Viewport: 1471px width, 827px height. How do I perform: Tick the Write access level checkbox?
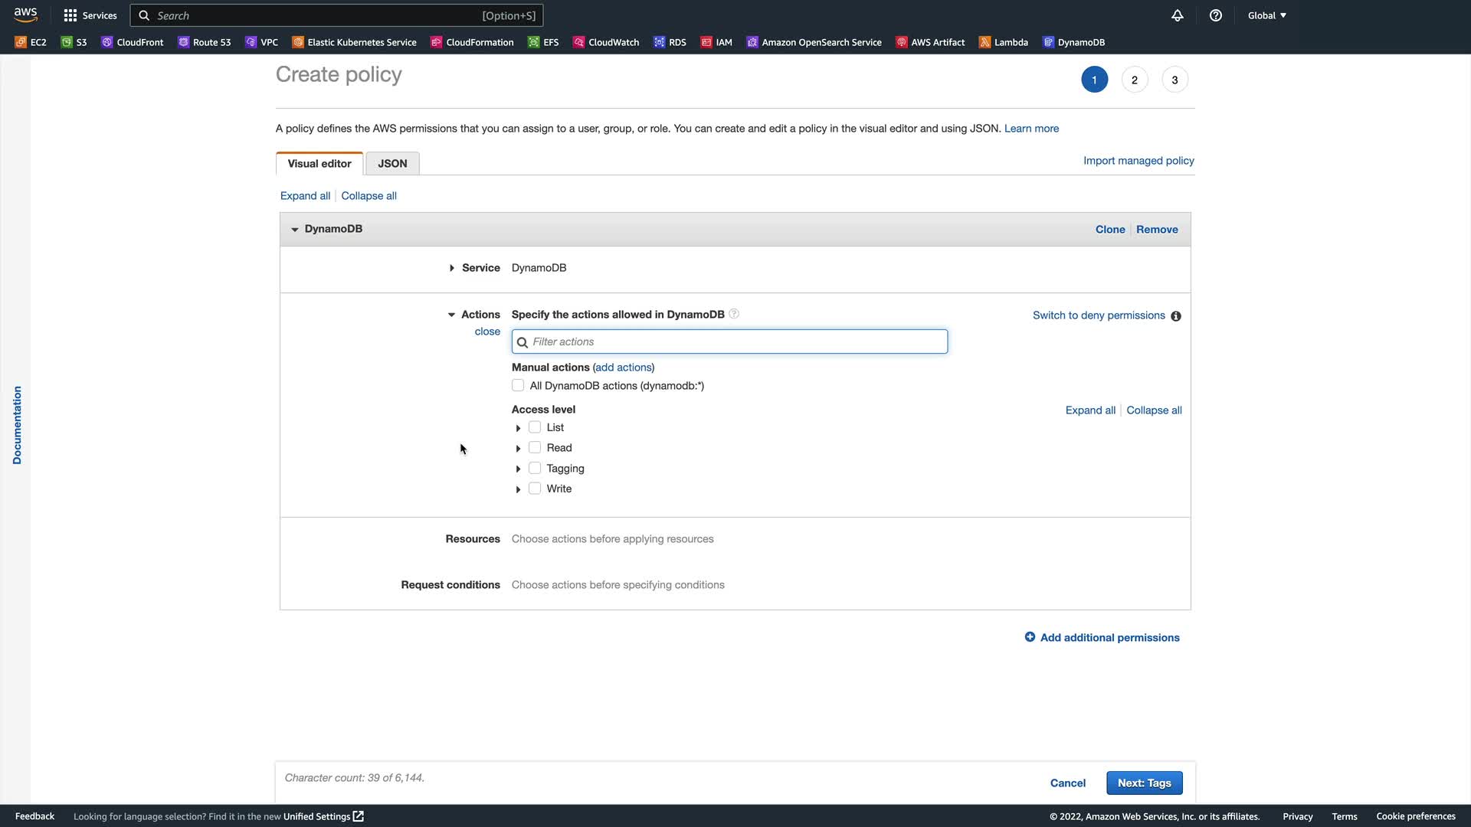point(535,489)
